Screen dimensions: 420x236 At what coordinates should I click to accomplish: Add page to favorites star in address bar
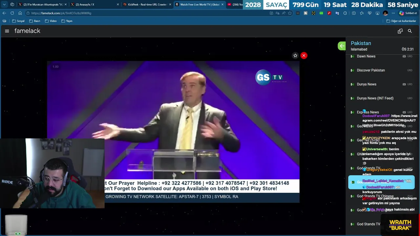(290, 13)
